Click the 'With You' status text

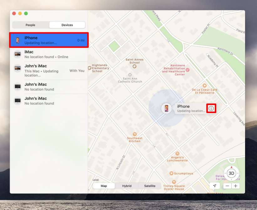click(77, 71)
